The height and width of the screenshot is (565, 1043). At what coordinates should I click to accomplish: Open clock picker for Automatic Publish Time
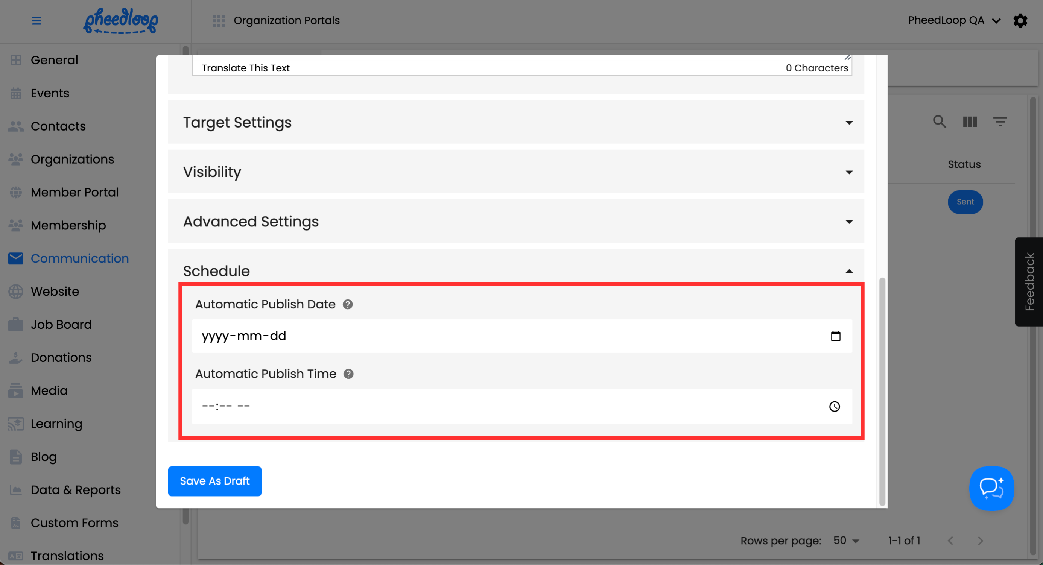[x=835, y=406]
